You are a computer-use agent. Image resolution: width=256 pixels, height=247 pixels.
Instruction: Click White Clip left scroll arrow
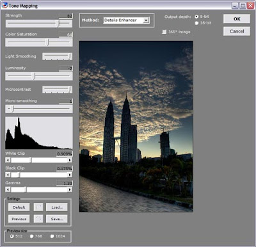point(8,160)
